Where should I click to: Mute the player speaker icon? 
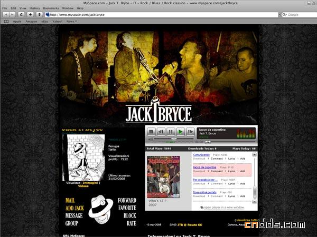pyautogui.click(x=151, y=139)
